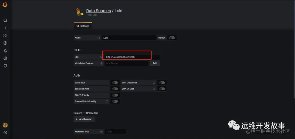Open the Explore compass icon
295x139 pixels.
(5, 43)
